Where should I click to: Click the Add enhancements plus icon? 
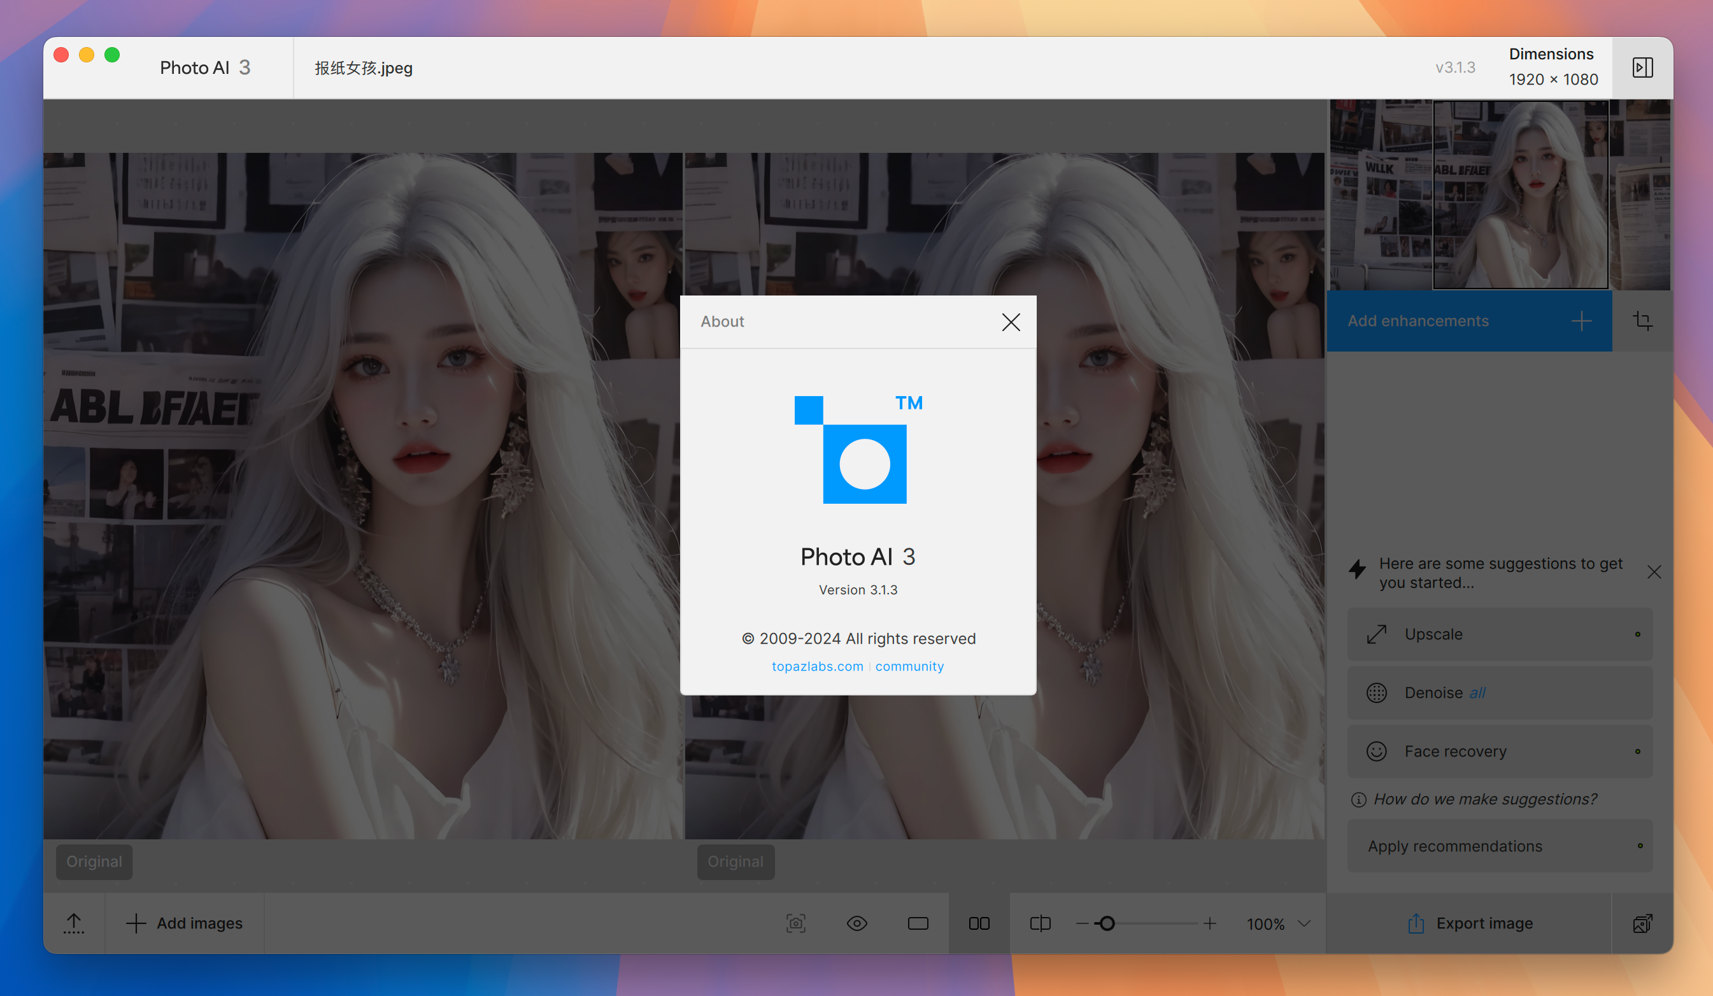[x=1584, y=320]
